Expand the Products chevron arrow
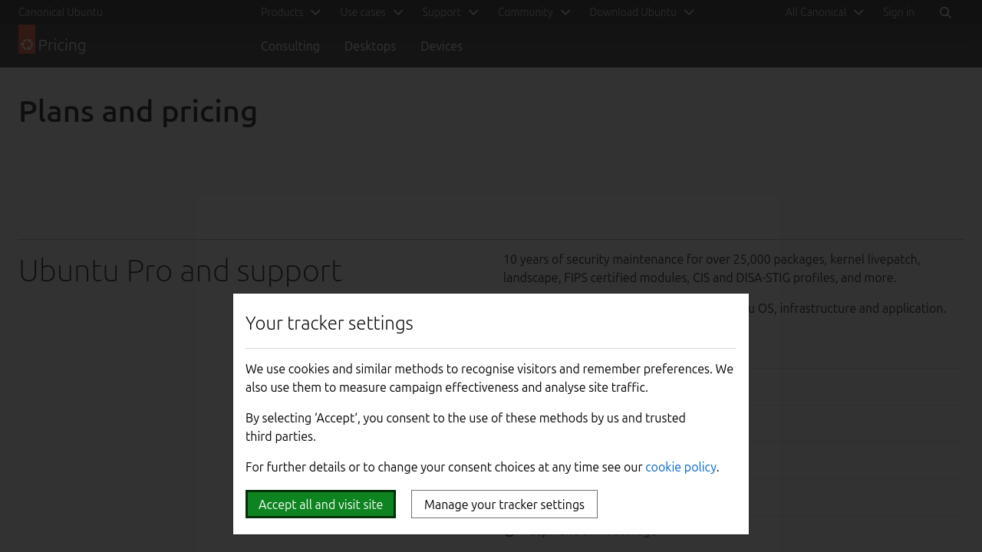Screen dimensions: 982x552 coord(315,12)
